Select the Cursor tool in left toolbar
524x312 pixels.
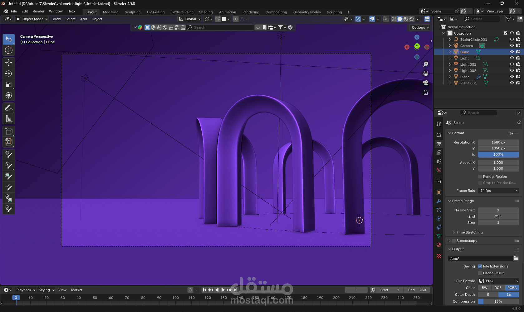coord(9,50)
